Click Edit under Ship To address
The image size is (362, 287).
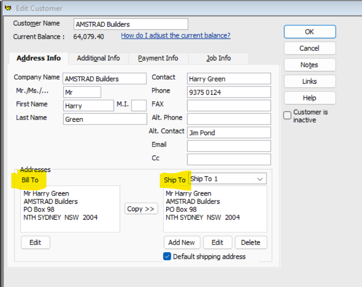pyautogui.click(x=217, y=243)
